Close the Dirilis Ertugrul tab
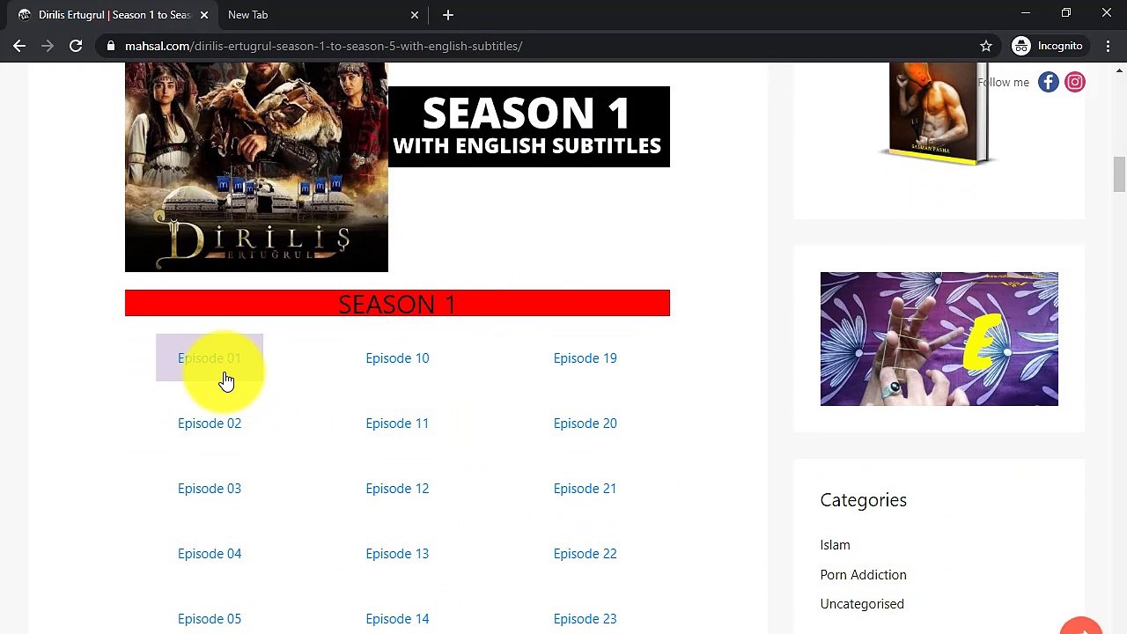This screenshot has height=634, width=1127. click(x=204, y=15)
